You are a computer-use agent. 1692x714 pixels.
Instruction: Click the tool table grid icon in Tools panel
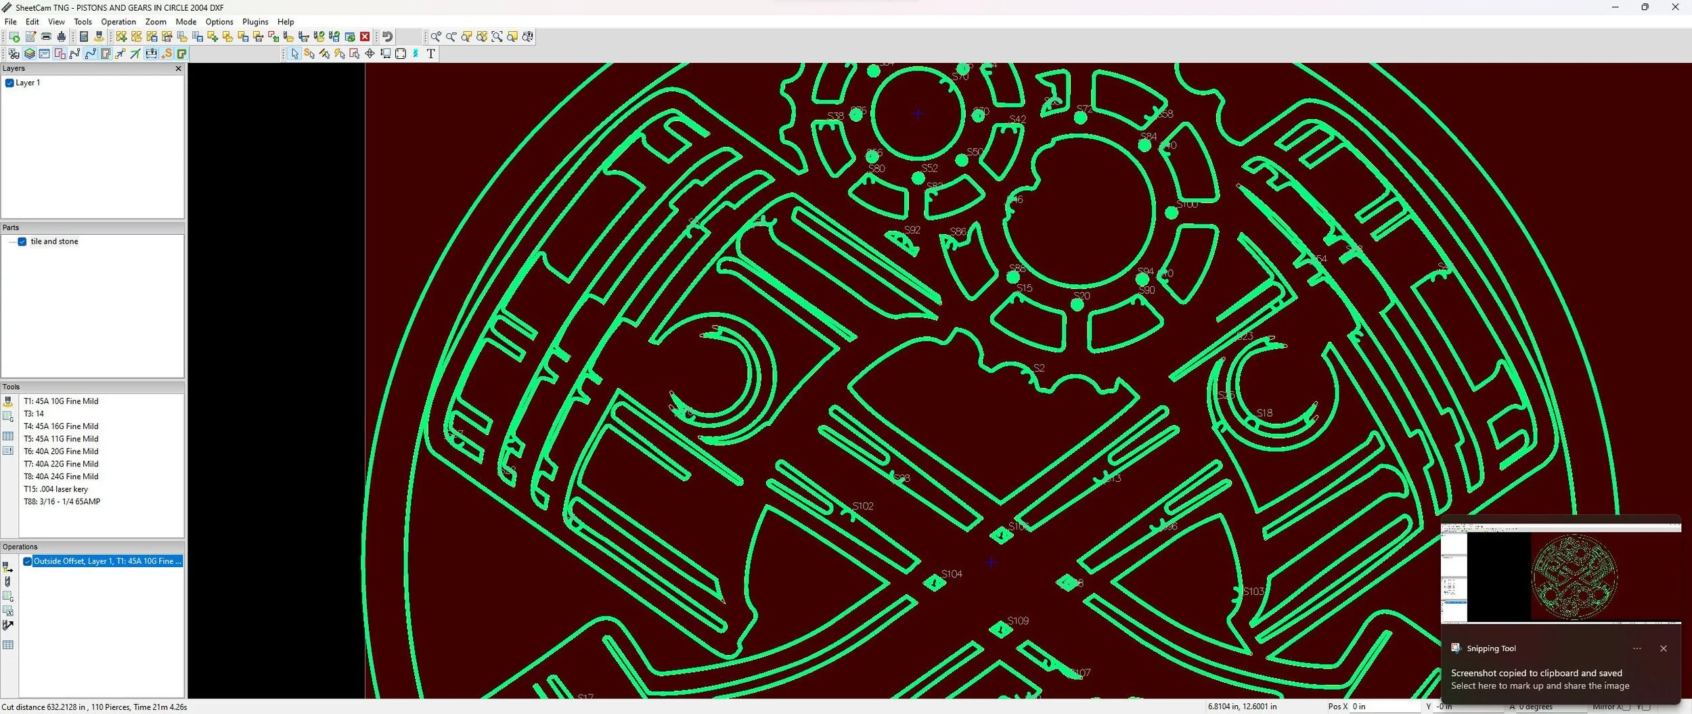8,436
